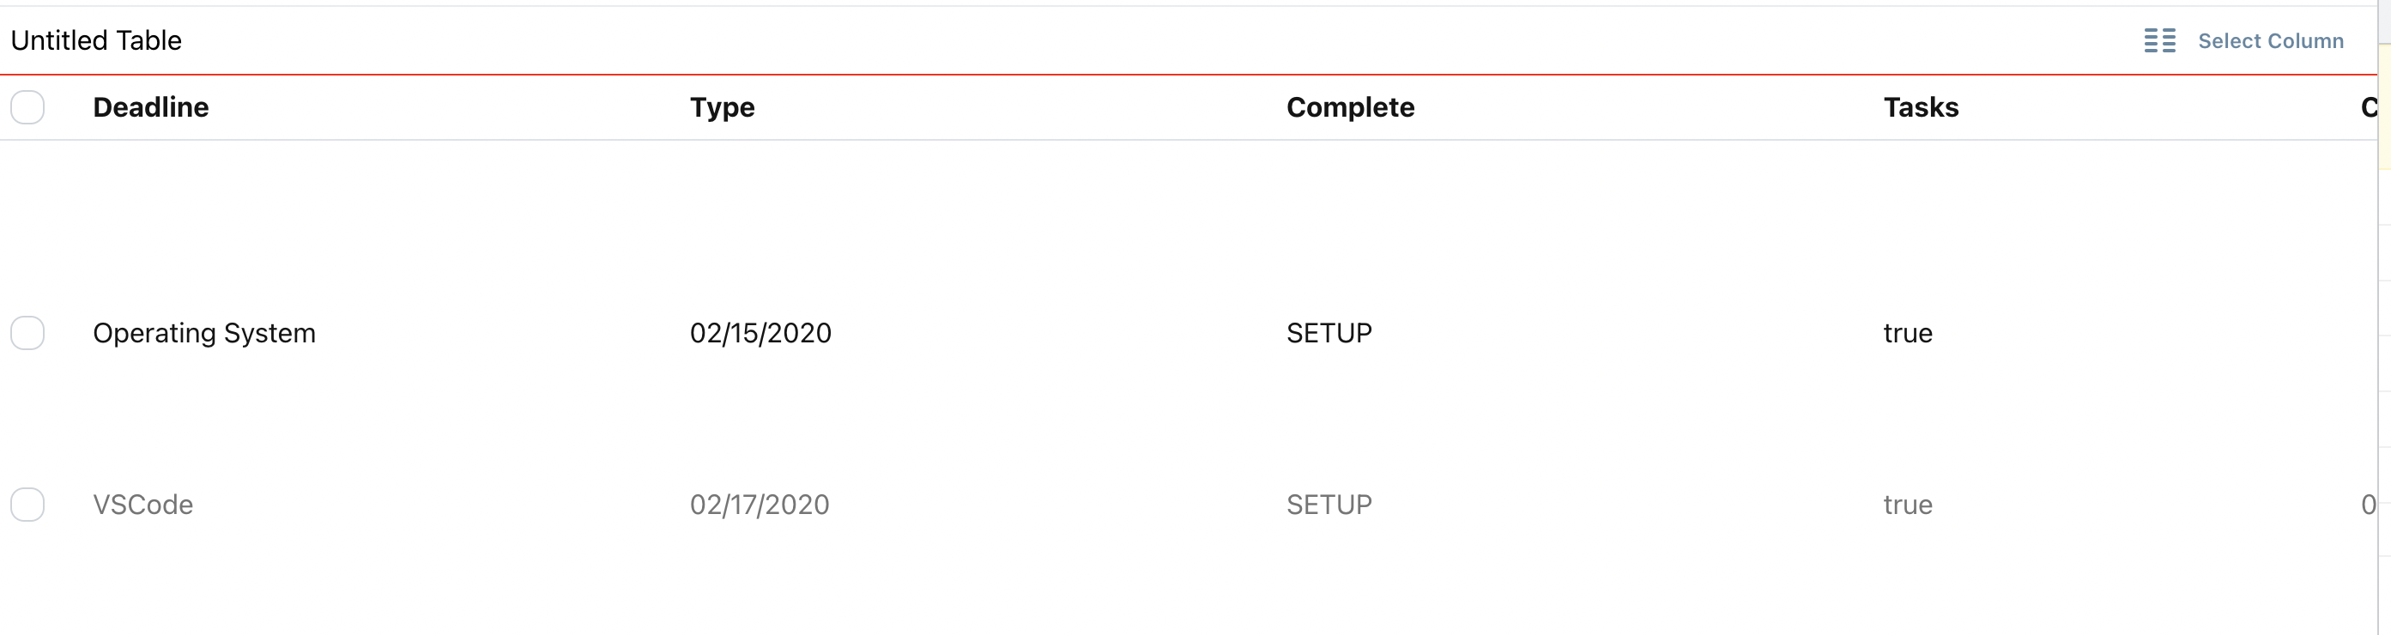2391x635 pixels.
Task: Click the Select Column list icon
Action: pyautogui.click(x=2161, y=41)
